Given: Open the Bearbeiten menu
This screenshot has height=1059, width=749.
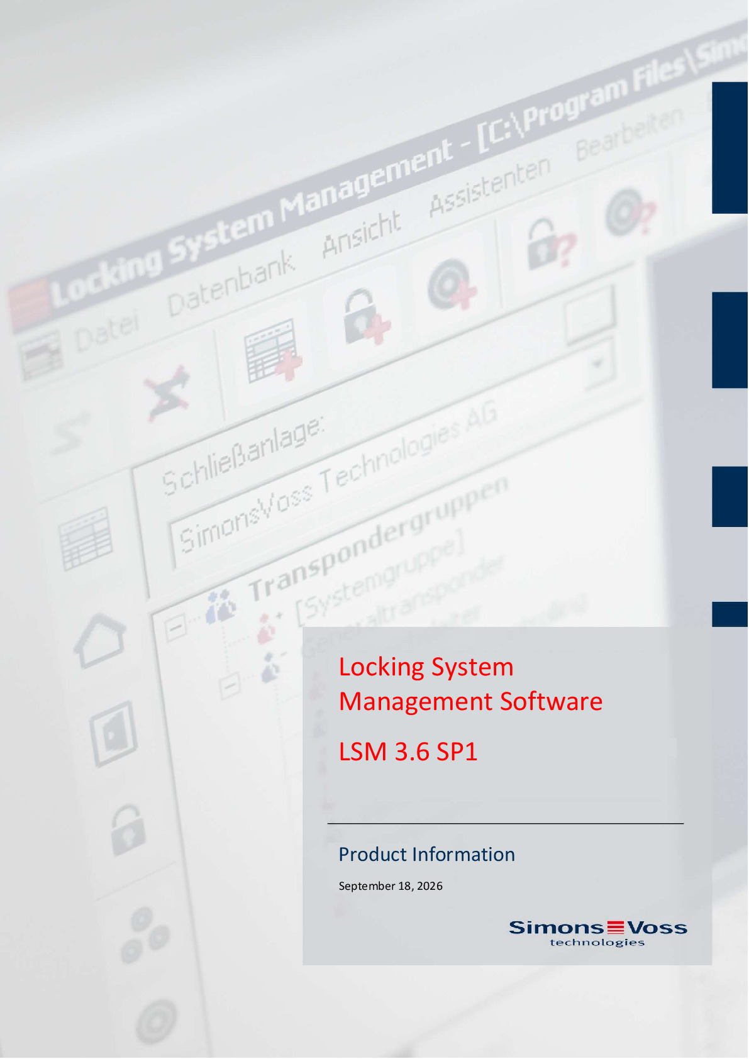Looking at the screenshot, I should 630,134.
